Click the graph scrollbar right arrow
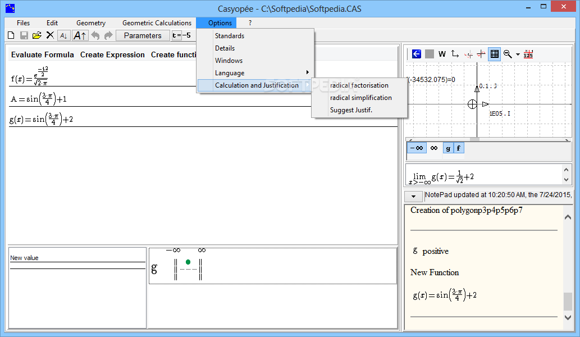 coord(567,139)
